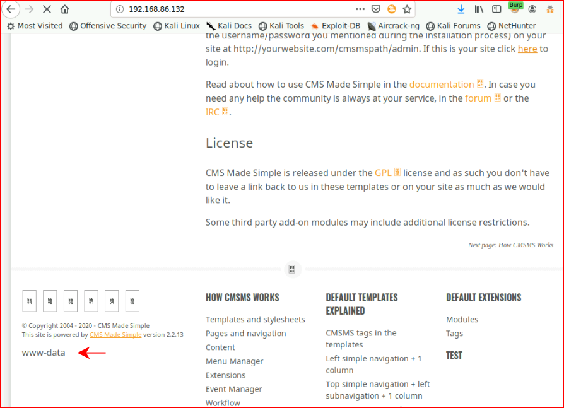The width and height of the screenshot is (564, 408).
Task: Show site information for 192.168.86.132
Action: (120, 9)
